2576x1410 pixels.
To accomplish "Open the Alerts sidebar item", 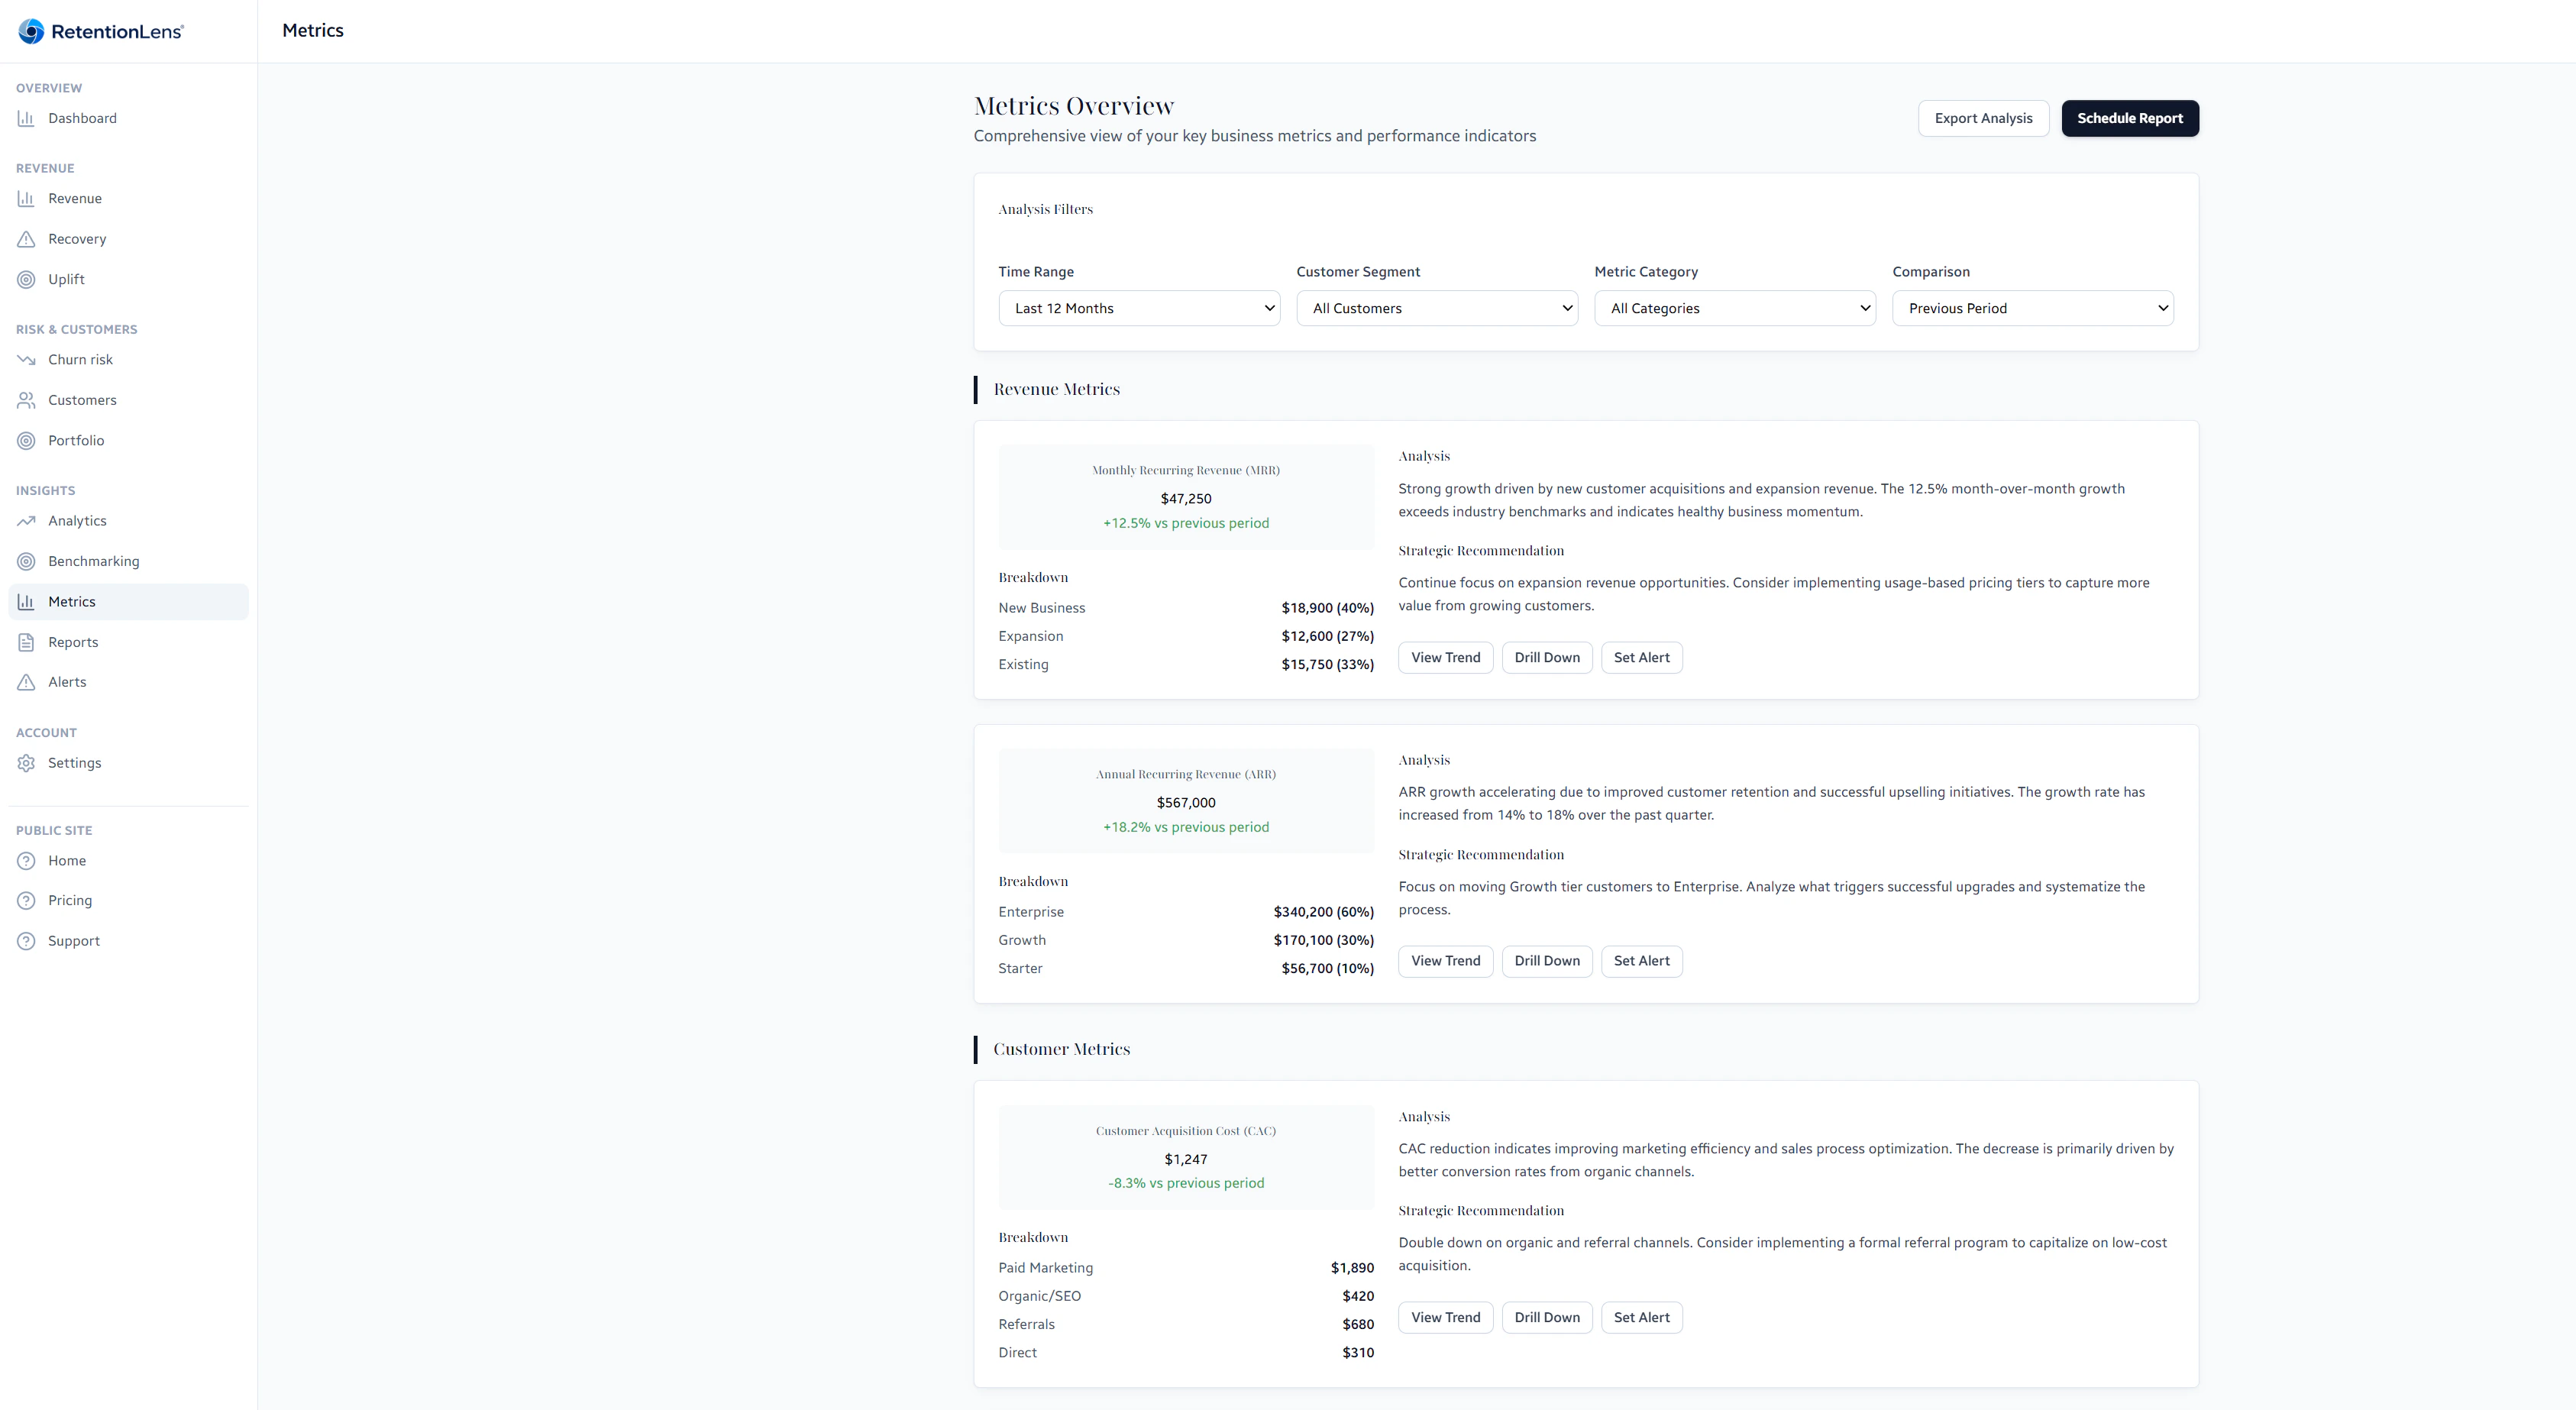I will tap(128, 682).
